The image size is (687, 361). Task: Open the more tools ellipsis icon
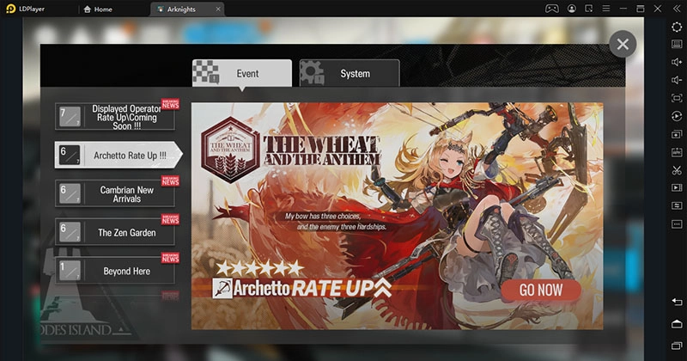tap(677, 224)
